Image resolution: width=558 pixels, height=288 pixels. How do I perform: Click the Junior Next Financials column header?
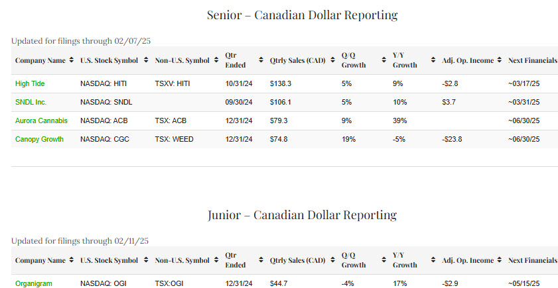point(532,260)
